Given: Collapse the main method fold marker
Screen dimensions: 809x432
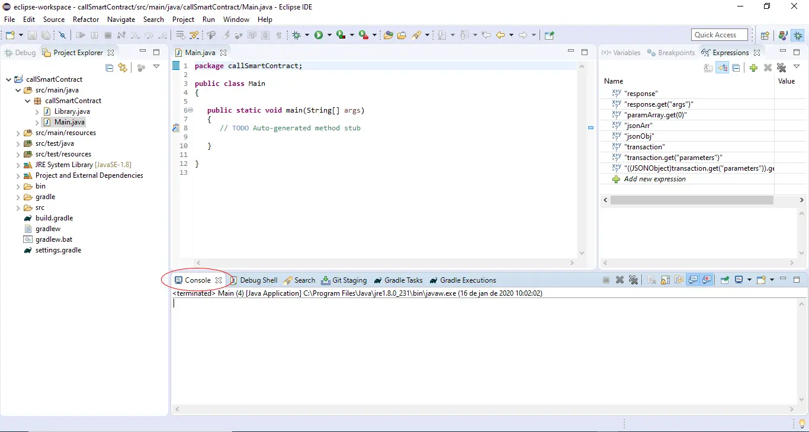Looking at the screenshot, I should coord(190,110).
